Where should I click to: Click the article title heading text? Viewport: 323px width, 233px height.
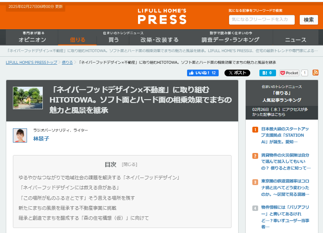tap(141, 100)
